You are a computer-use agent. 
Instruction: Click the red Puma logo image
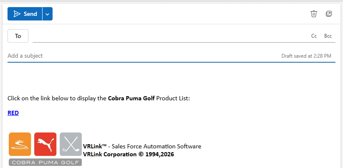[x=45, y=144]
